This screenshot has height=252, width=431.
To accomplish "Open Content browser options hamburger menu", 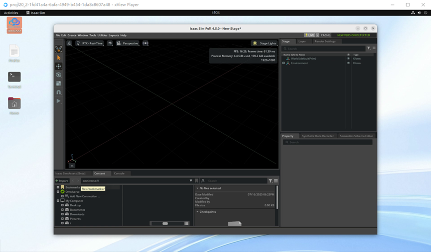I will click(276, 181).
